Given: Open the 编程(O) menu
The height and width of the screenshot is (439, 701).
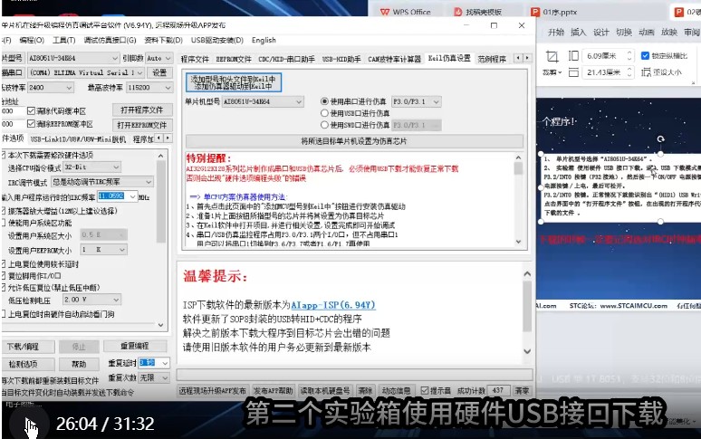Looking at the screenshot, I should (32, 40).
